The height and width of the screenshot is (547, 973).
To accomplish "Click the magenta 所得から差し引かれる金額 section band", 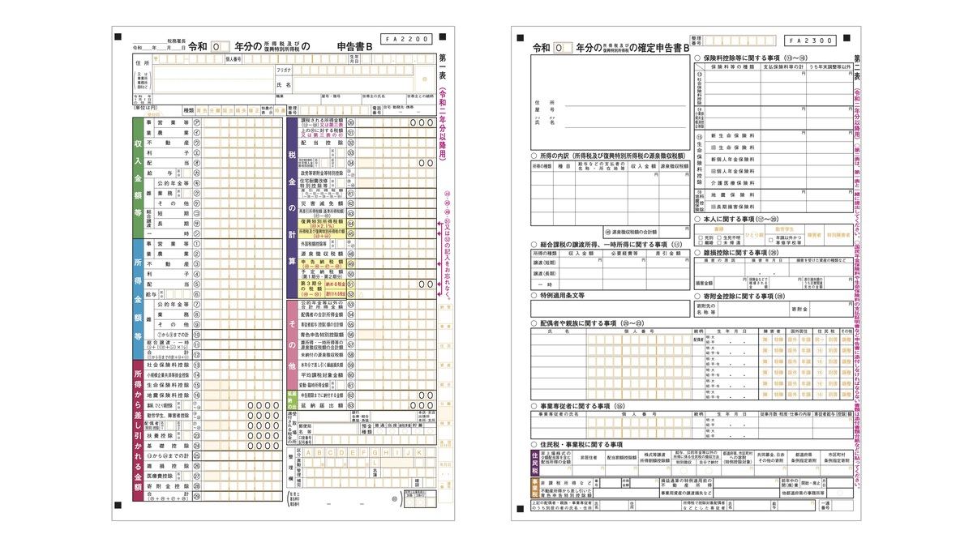I will pyautogui.click(x=139, y=429).
